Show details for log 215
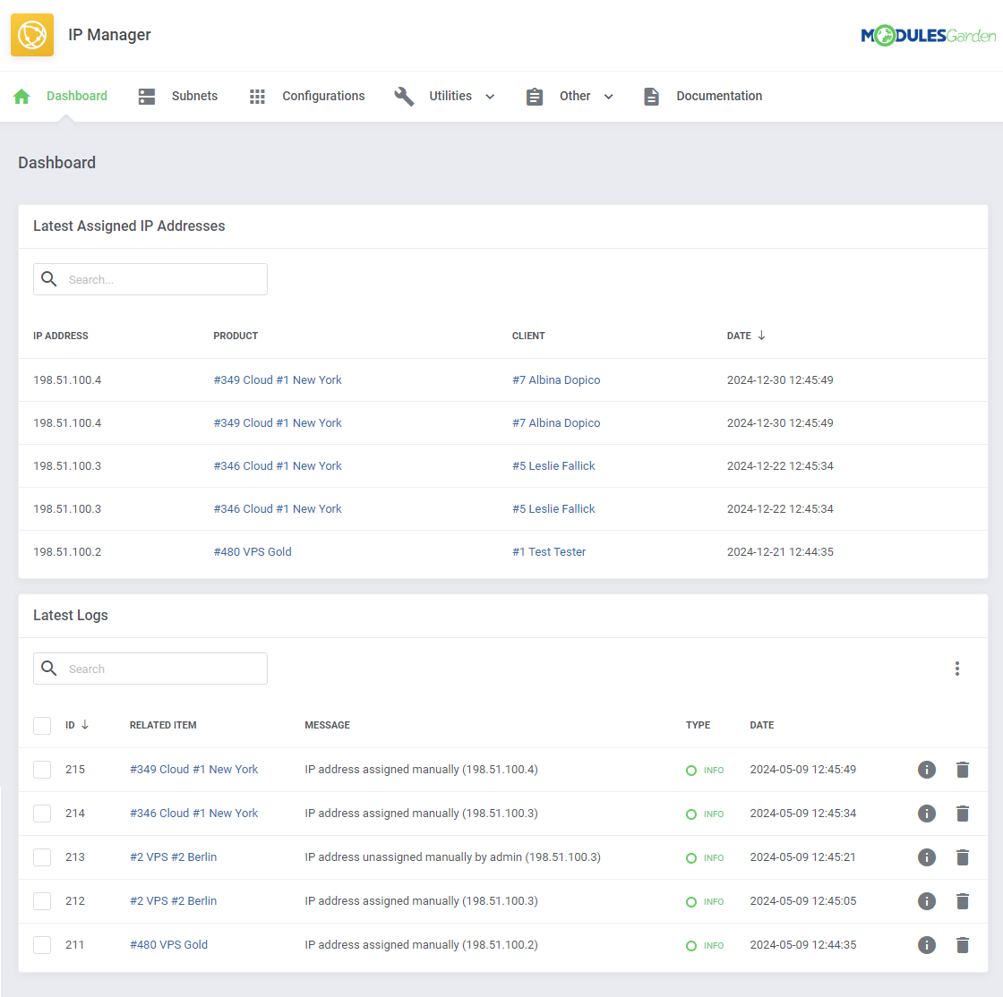1003x997 pixels. 926,770
